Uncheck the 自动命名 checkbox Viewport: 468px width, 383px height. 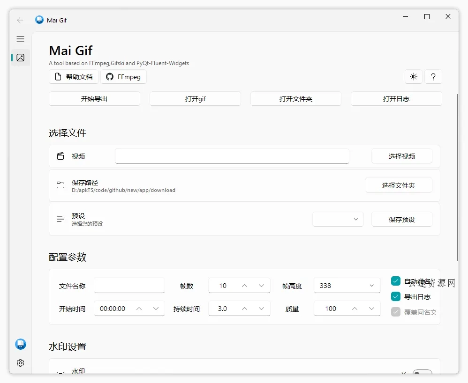click(x=395, y=281)
